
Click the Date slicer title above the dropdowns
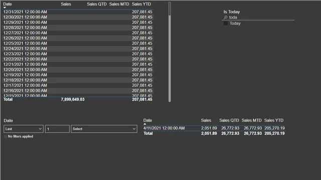tap(8, 120)
